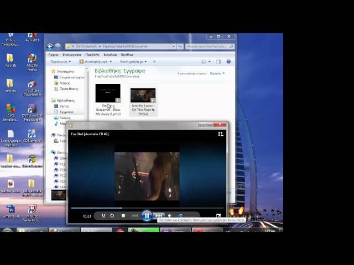Open the Αρχείο menu in Explorer
Screen dimensions: 354x265
(x=53, y=55)
